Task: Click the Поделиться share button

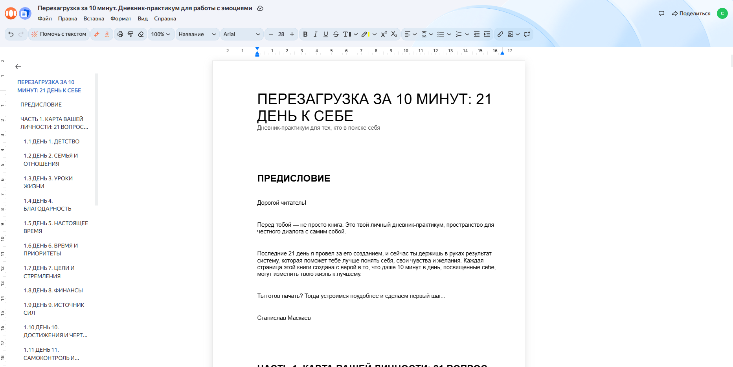Action: click(x=691, y=13)
